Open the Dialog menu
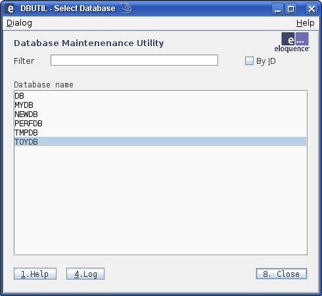Viewport: 322px width, 296px height. pyautogui.click(x=19, y=23)
